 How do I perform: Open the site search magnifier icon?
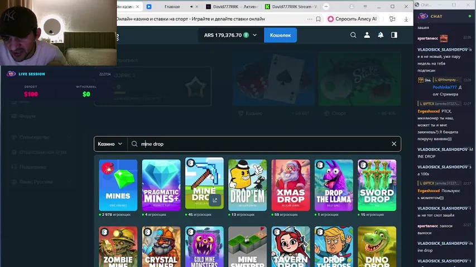point(353,35)
